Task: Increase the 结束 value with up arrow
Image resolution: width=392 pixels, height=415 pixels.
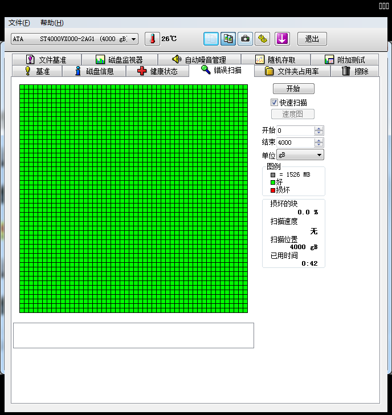Action: pos(318,140)
